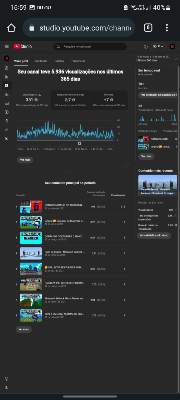Open Subtitles icon in sidebar
Screen dimensions: 180x400
7,103
